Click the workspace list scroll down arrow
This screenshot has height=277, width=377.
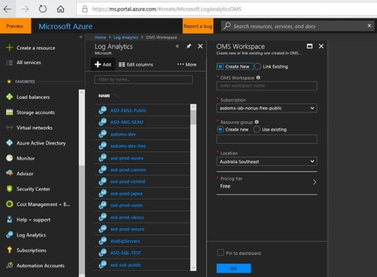[193, 268]
